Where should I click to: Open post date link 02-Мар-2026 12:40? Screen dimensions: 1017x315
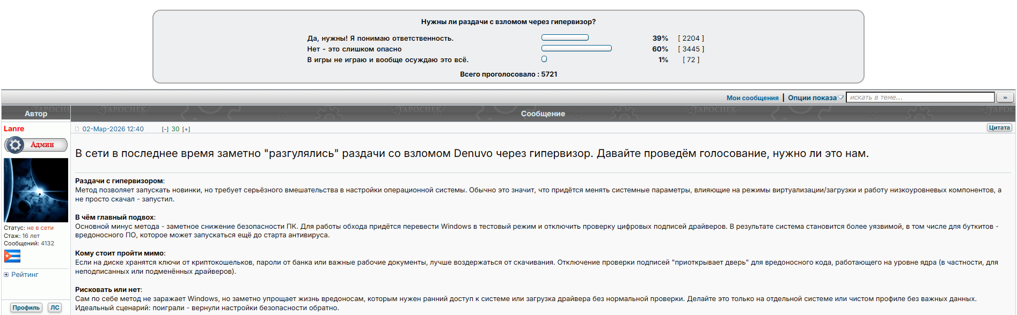(113, 129)
